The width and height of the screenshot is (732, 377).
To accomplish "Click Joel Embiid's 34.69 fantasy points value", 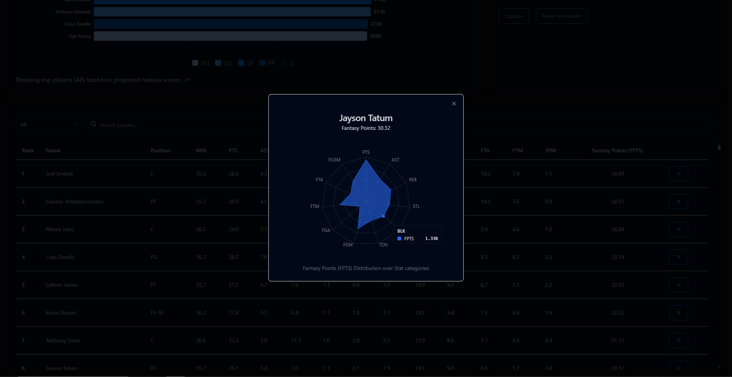I will click(x=617, y=174).
